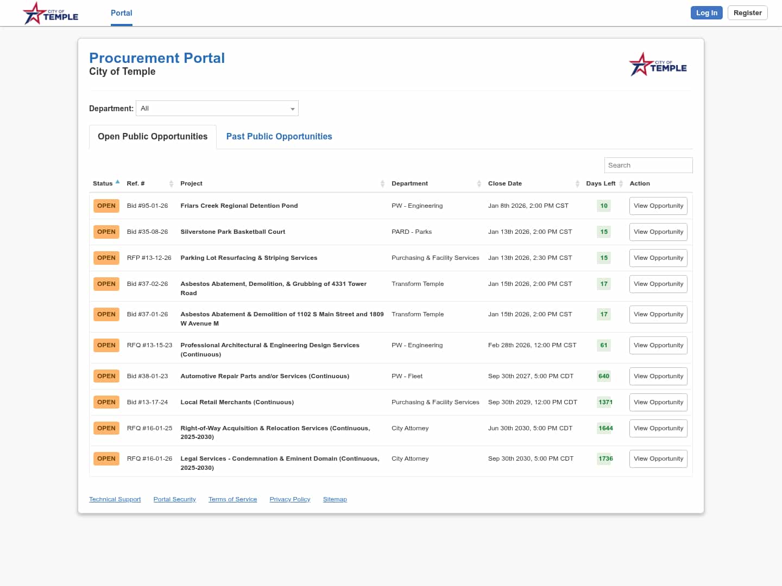The height and width of the screenshot is (586, 782).
Task: View Opportunity for Friars Creek Regional Detention Pond
Action: 658,206
